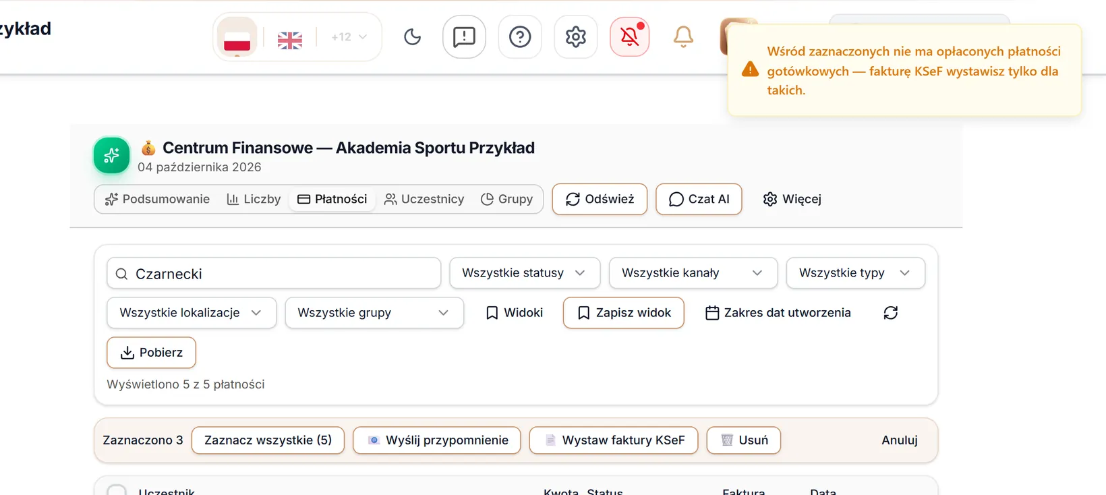
Task: Open saved Widoki
Action: [515, 313]
